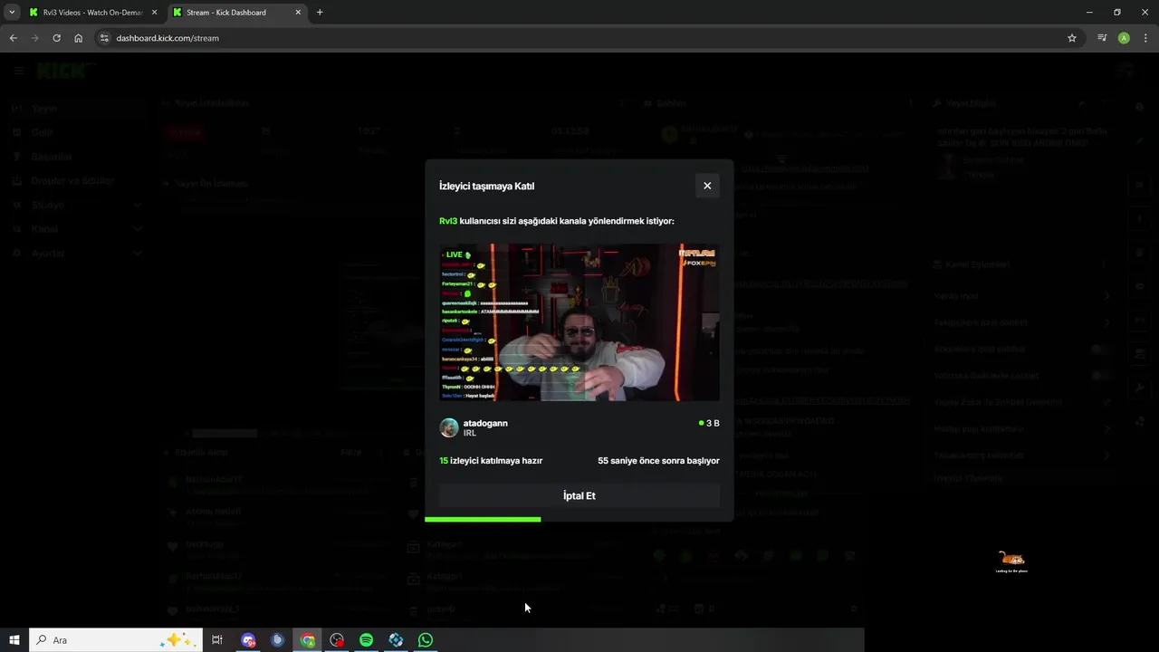Close the Rvl3 Videos tab
The image size is (1159, 652).
154,13
